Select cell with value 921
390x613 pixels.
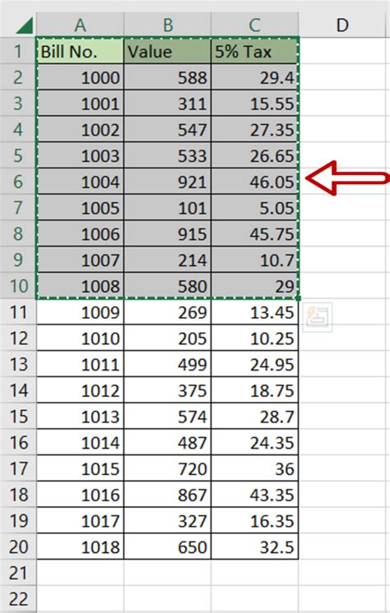point(168,182)
